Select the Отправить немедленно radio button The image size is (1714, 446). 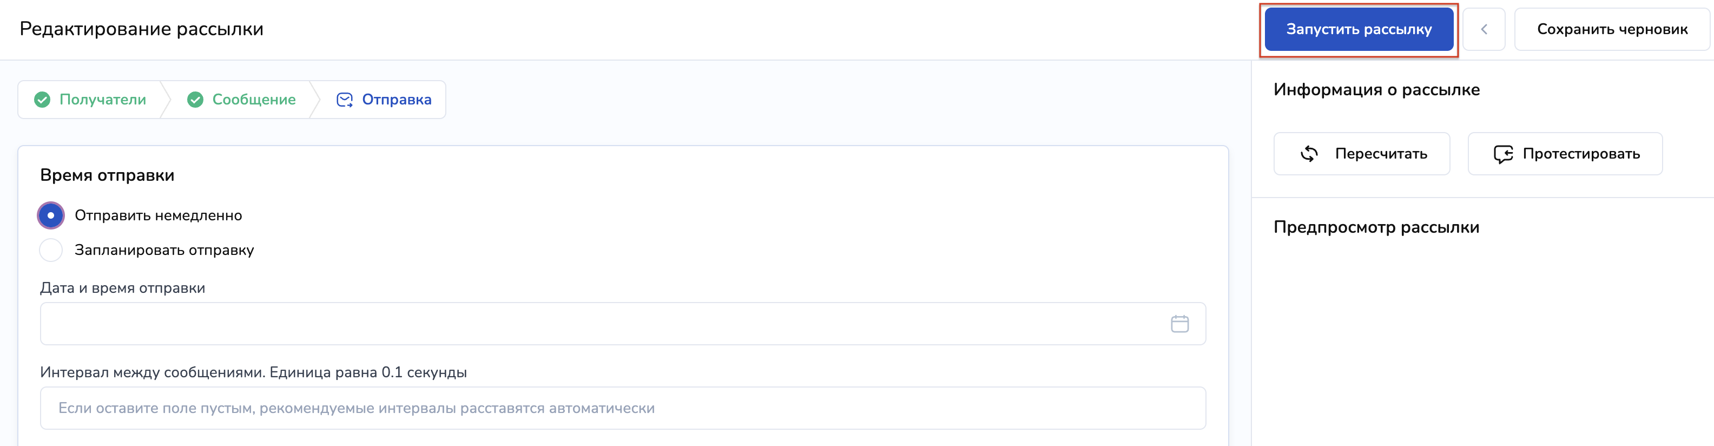pyautogui.click(x=51, y=215)
